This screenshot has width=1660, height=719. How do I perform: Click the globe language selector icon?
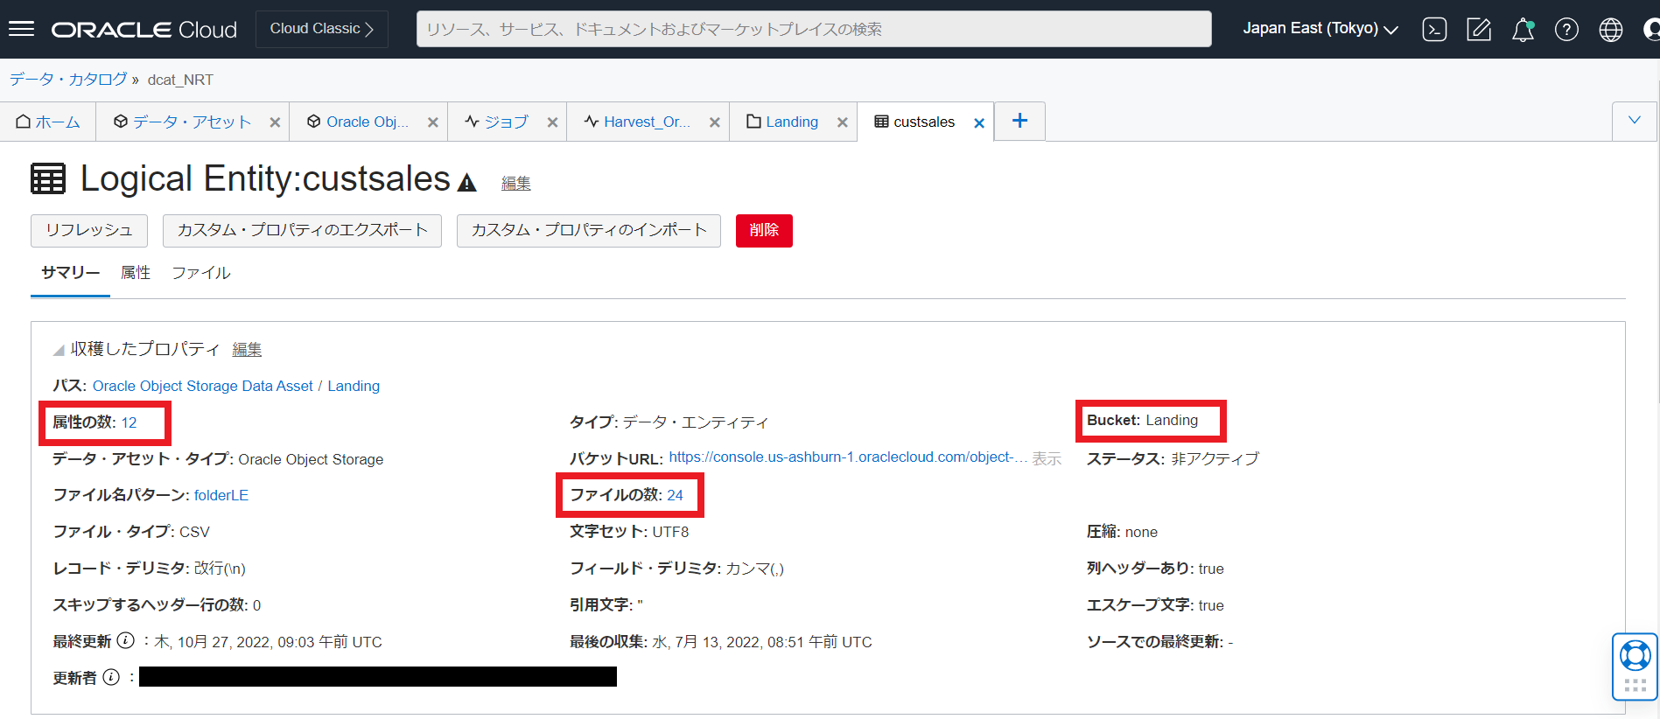[1610, 30]
